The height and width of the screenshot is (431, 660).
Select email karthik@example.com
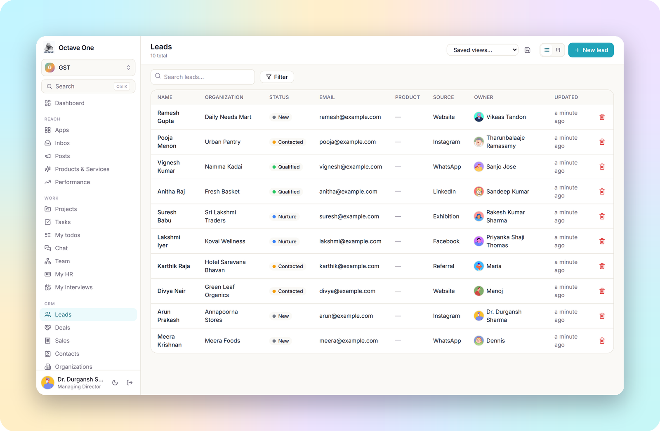pos(349,266)
